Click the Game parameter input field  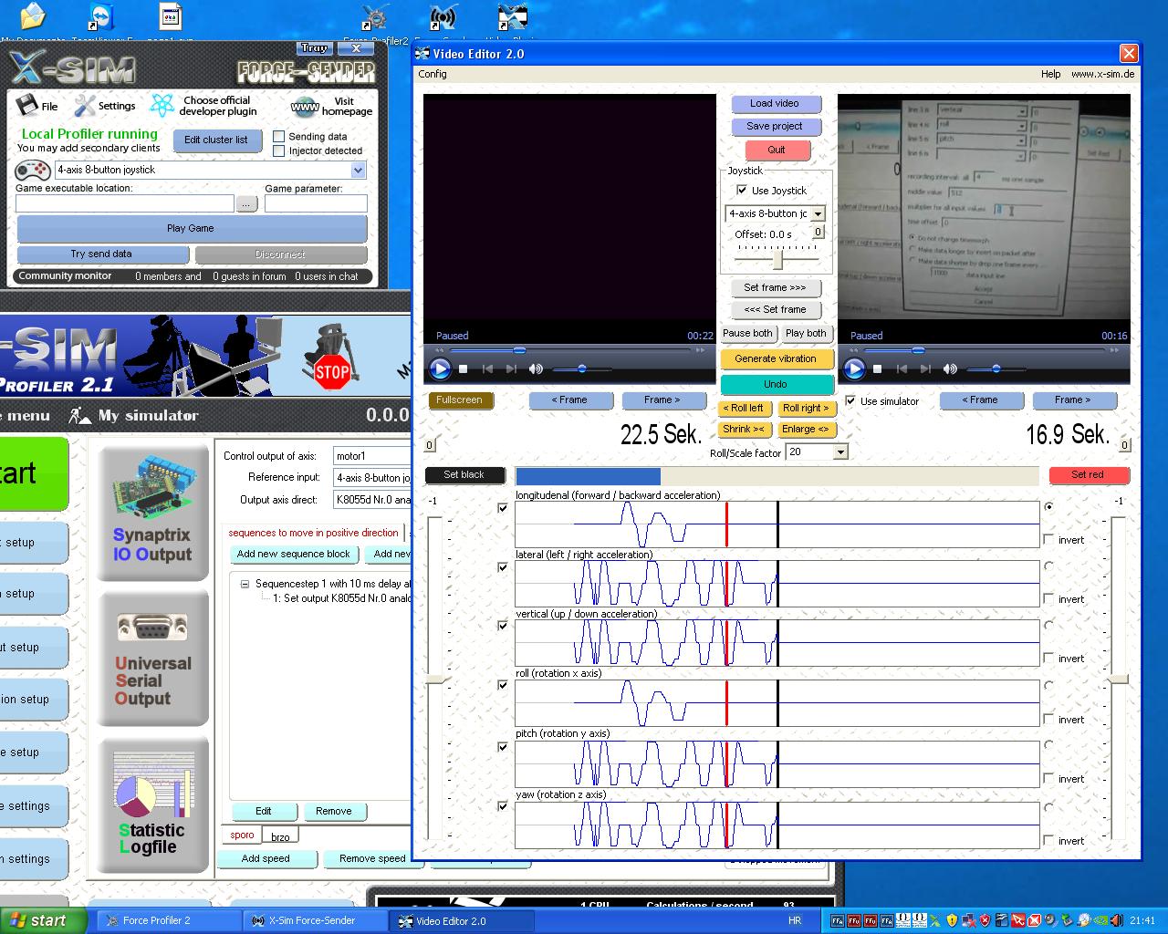[x=316, y=203]
